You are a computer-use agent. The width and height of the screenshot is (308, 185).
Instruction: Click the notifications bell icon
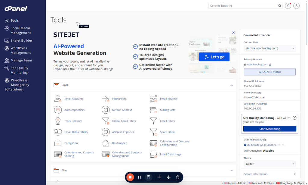[x=288, y=6]
